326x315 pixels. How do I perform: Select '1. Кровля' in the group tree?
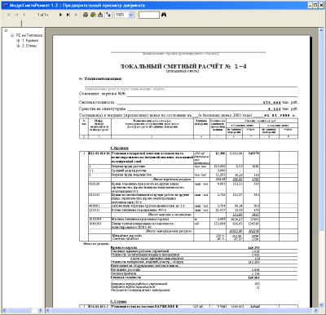click(30, 41)
